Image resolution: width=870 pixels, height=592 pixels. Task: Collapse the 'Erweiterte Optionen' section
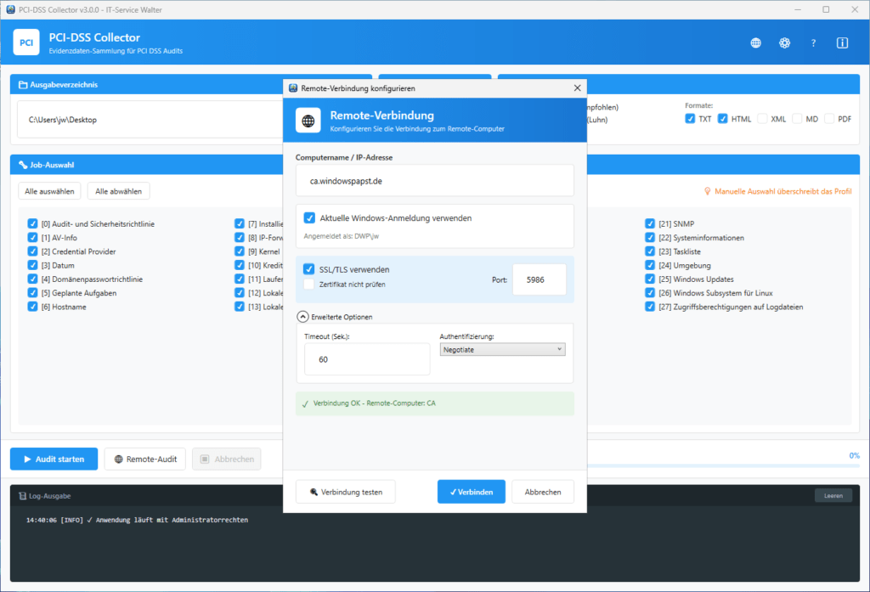click(x=303, y=316)
